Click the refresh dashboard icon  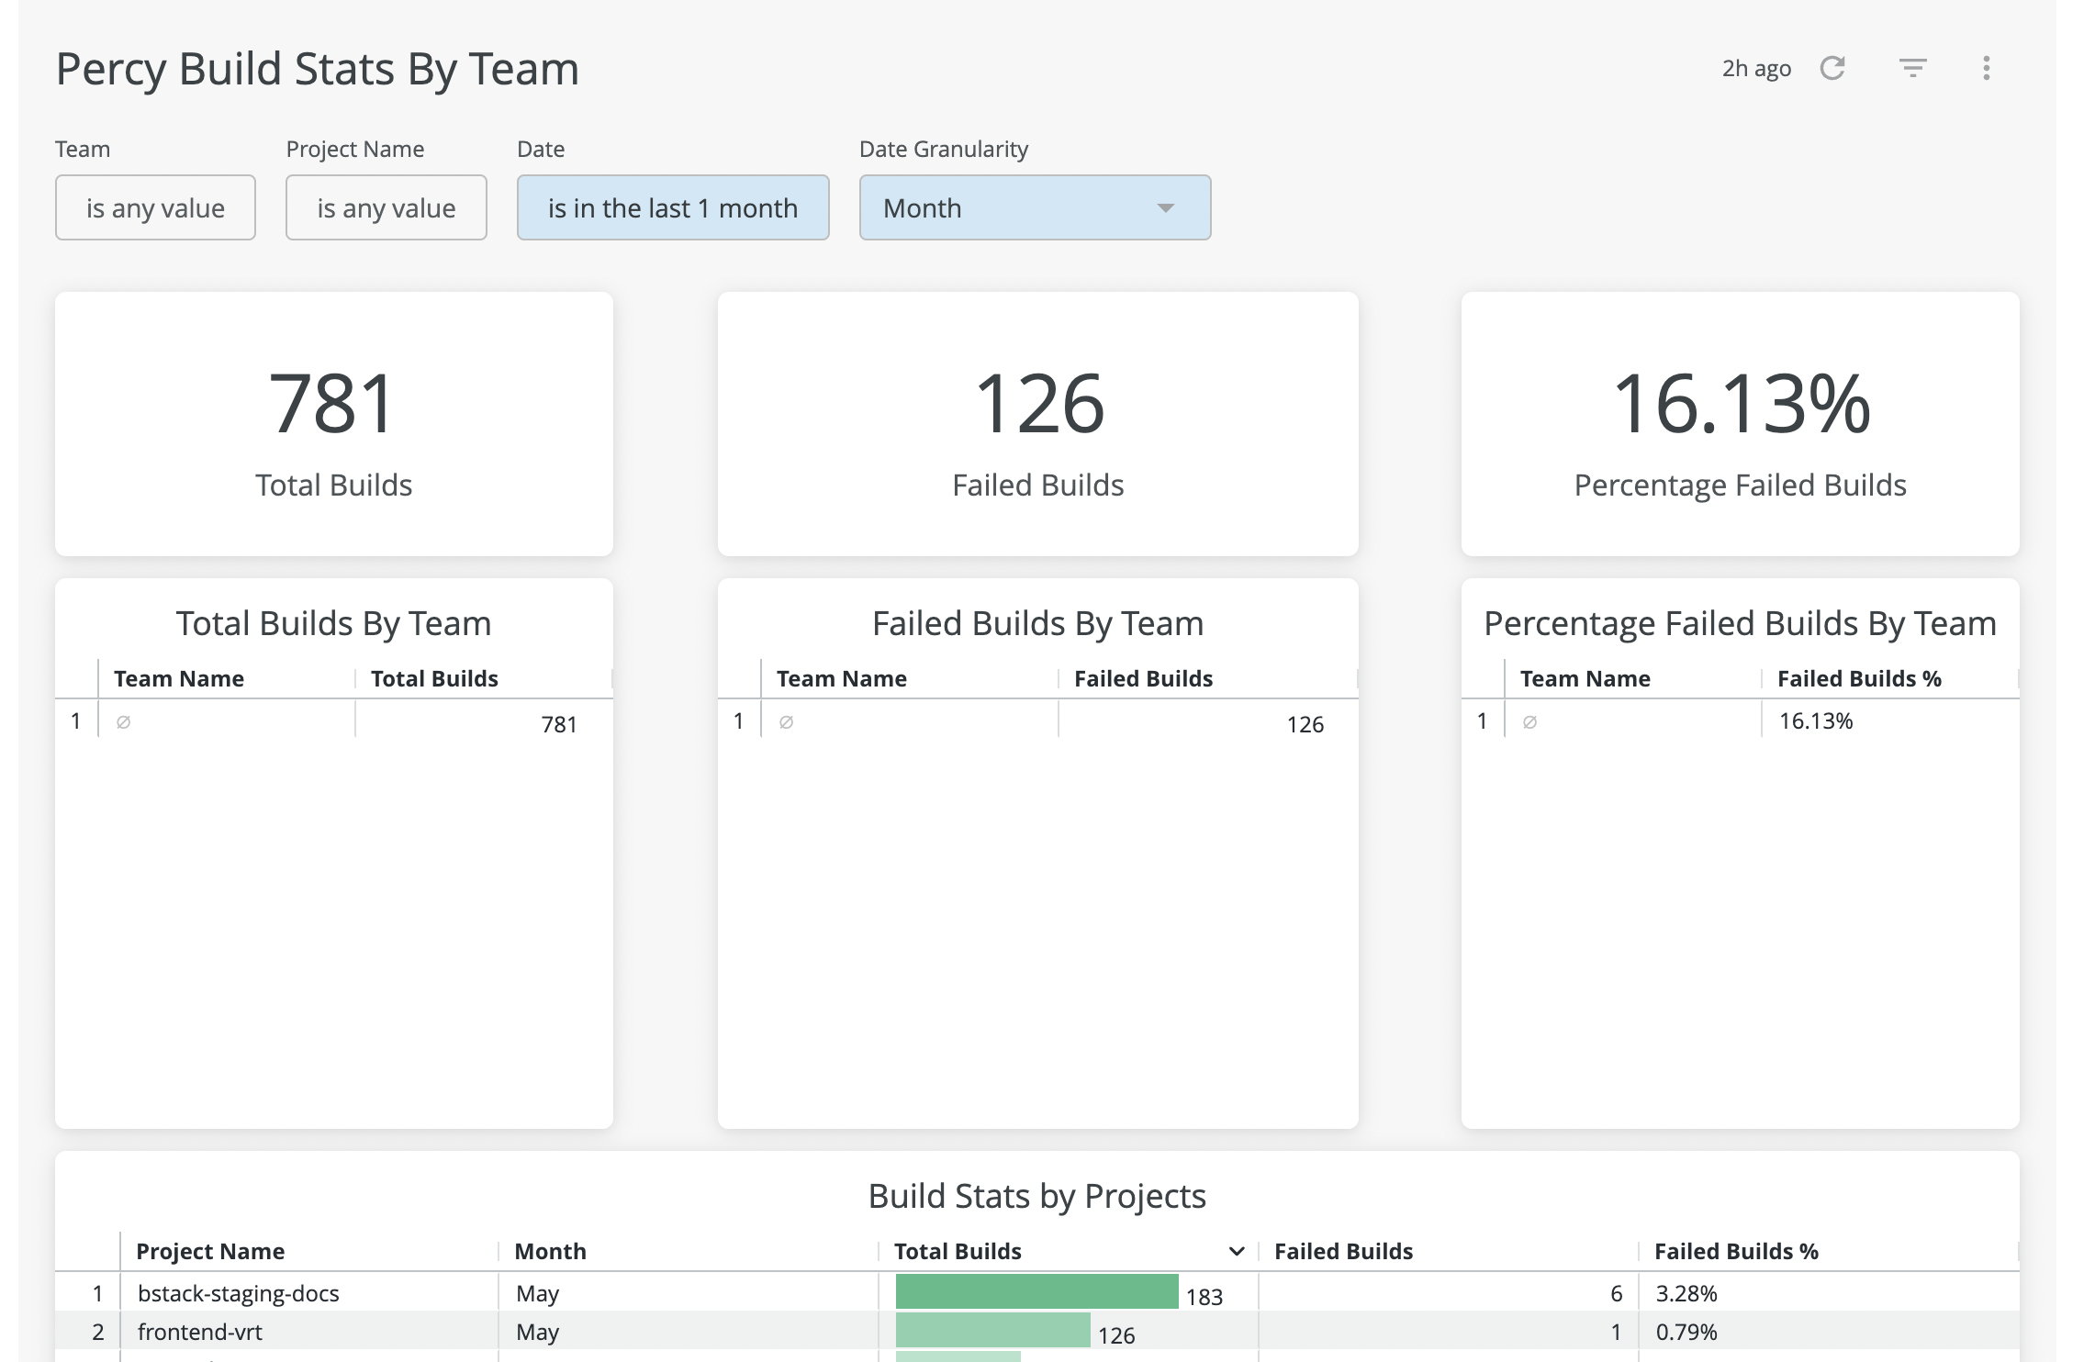pos(1832,68)
